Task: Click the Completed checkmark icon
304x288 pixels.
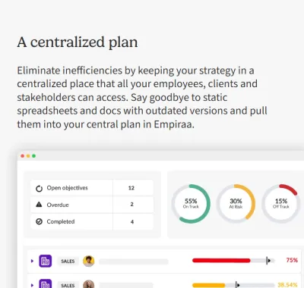Action: click(39, 221)
